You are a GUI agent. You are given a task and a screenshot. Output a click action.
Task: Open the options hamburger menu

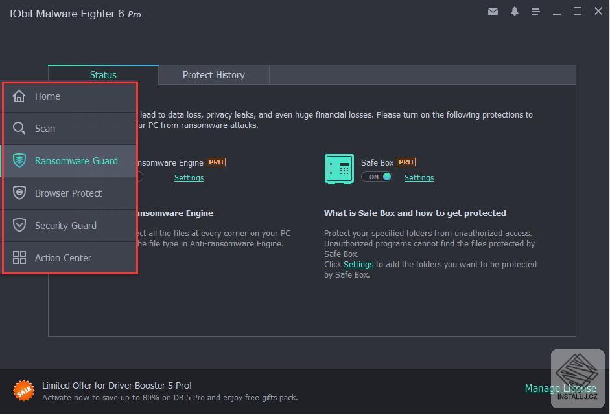click(535, 12)
